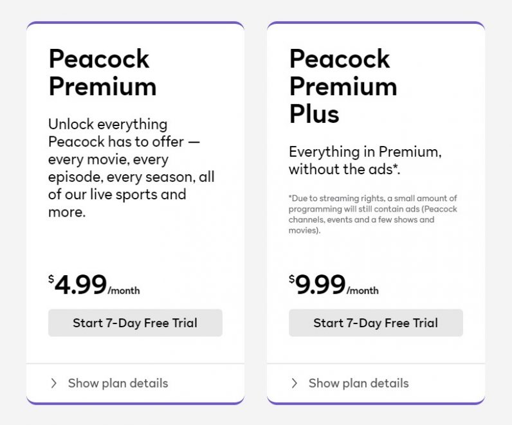Viewport: 512px width, 425px height.
Task: Click 'Show plan details' text under Premium Plus
Action: click(358, 383)
